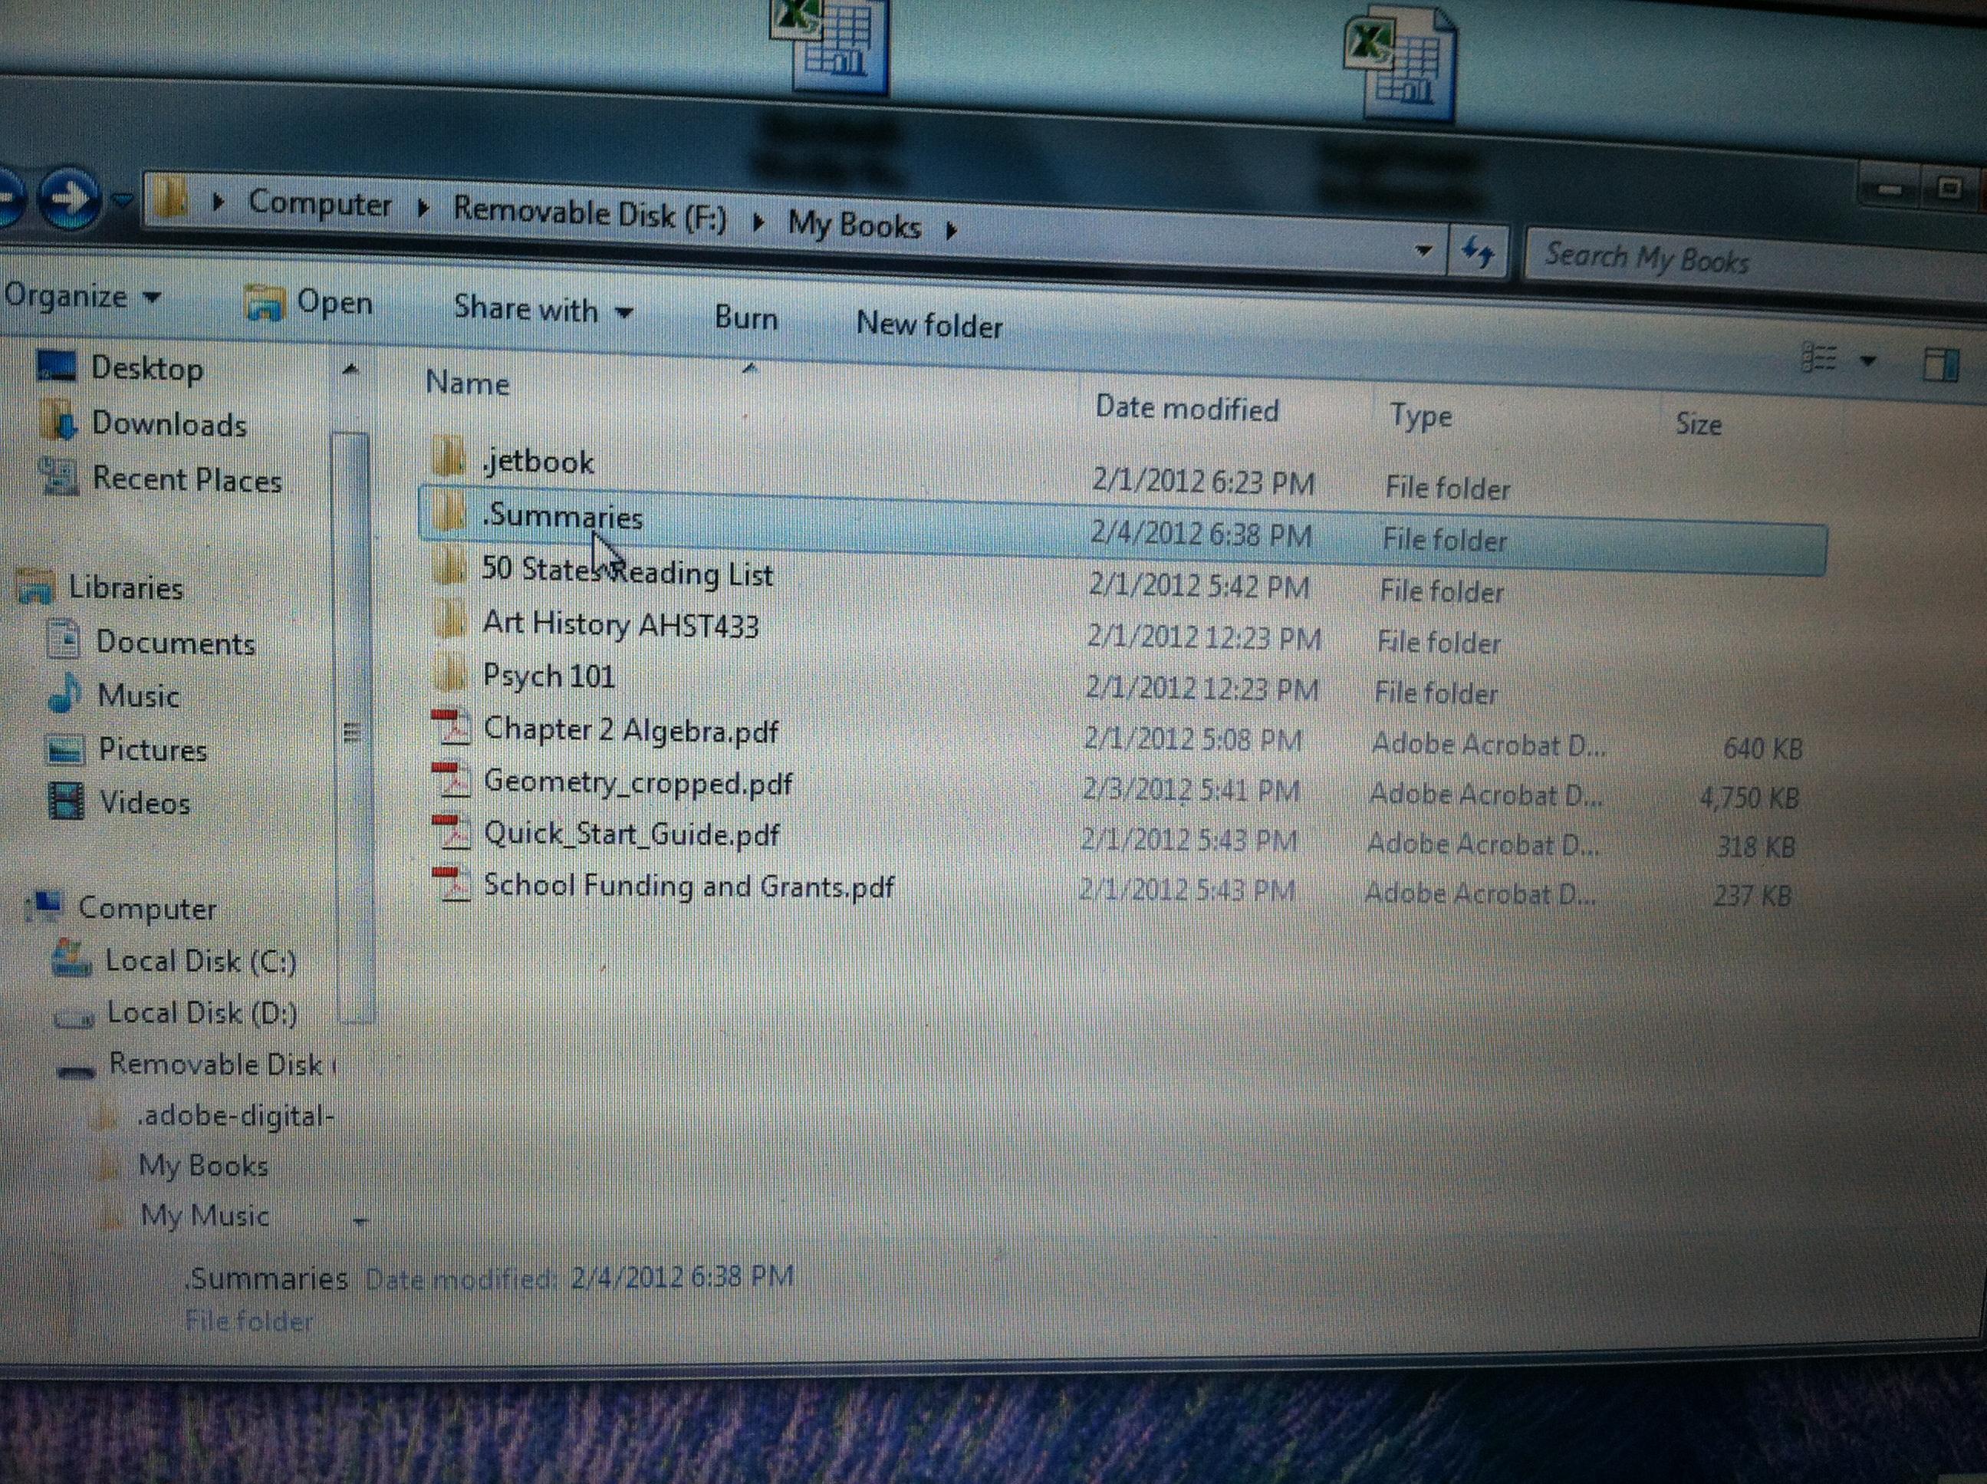Expand the Organize dropdown menu
1987x1484 pixels.
(81, 297)
